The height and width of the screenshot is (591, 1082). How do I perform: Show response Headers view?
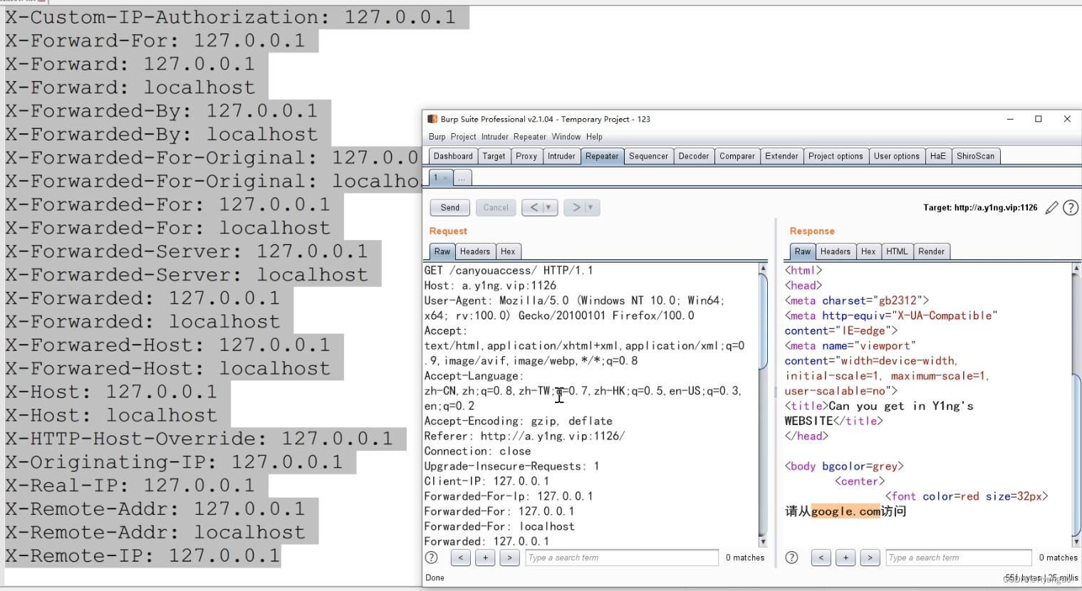(835, 251)
